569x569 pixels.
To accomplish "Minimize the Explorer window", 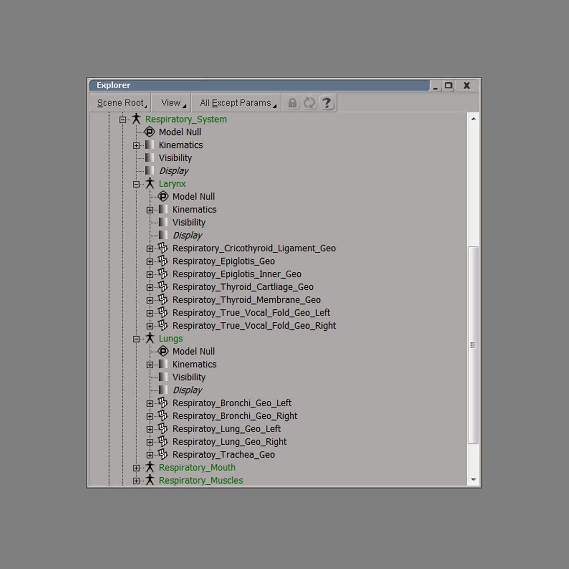I will (435, 86).
